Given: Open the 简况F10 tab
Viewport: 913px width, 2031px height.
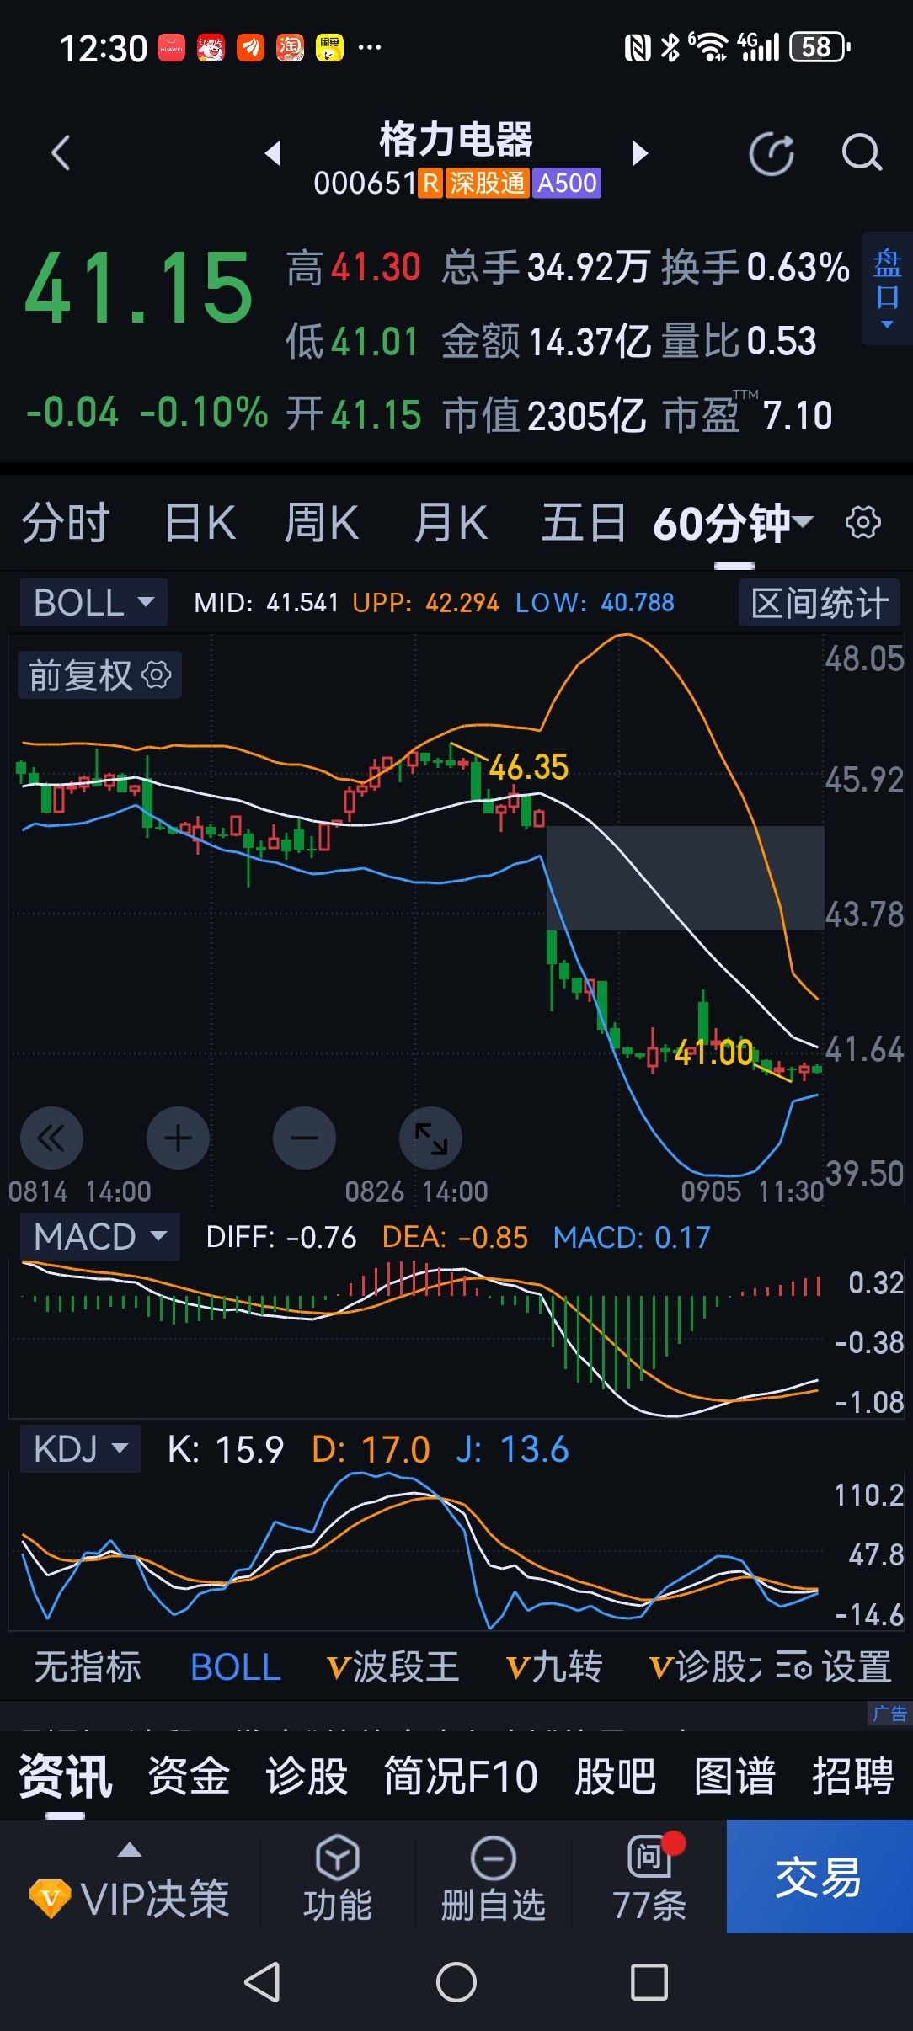Looking at the screenshot, I should tap(461, 1777).
